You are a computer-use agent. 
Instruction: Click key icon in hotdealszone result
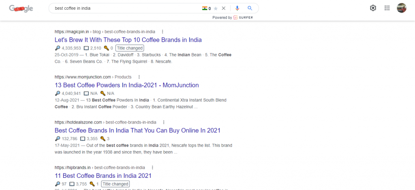tap(103, 139)
